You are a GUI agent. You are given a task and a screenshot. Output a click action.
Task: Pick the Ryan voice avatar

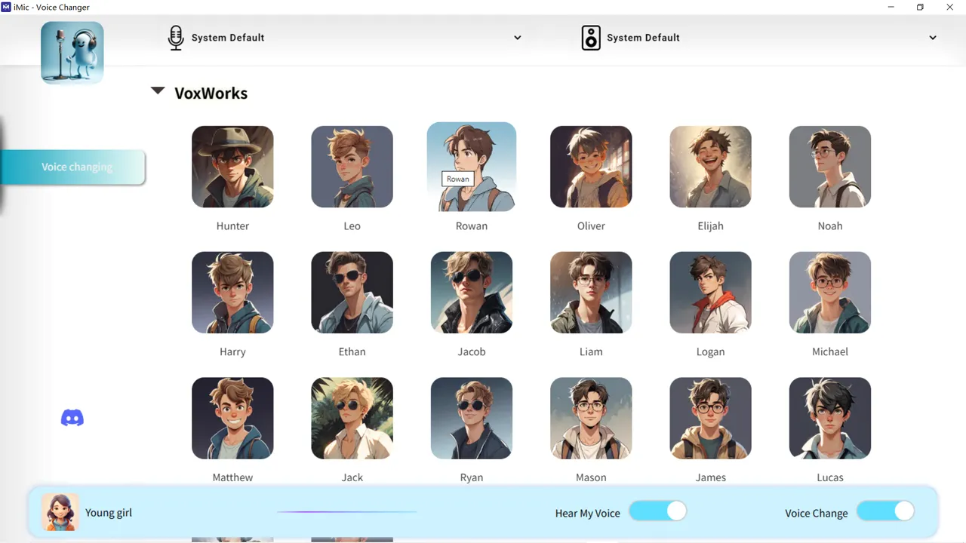coord(472,419)
